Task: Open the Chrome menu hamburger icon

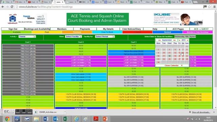Action: coord(214,7)
